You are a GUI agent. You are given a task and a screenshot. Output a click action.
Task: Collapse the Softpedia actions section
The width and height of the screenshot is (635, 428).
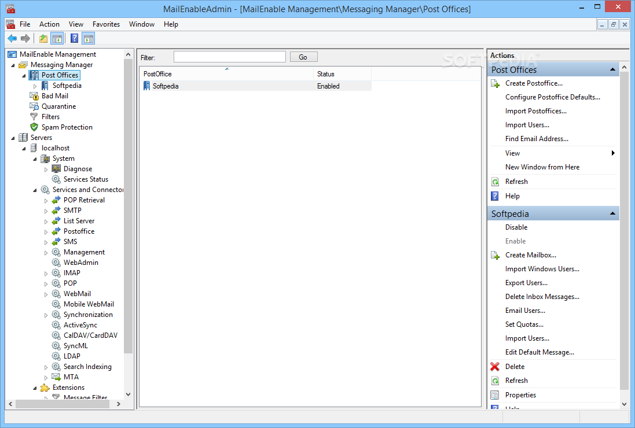click(x=613, y=213)
